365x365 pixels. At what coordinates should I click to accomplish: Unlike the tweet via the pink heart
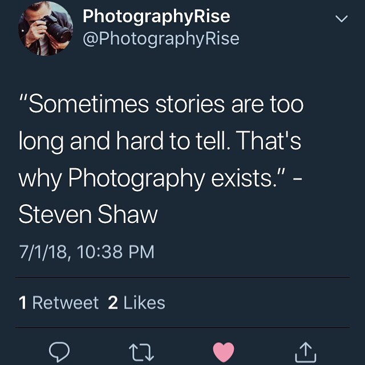(x=224, y=352)
